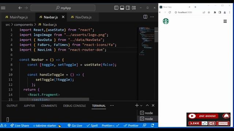The width and height of the screenshot is (234, 131).
Task: Maximize the panel with the up chevron
Action: [147, 105]
